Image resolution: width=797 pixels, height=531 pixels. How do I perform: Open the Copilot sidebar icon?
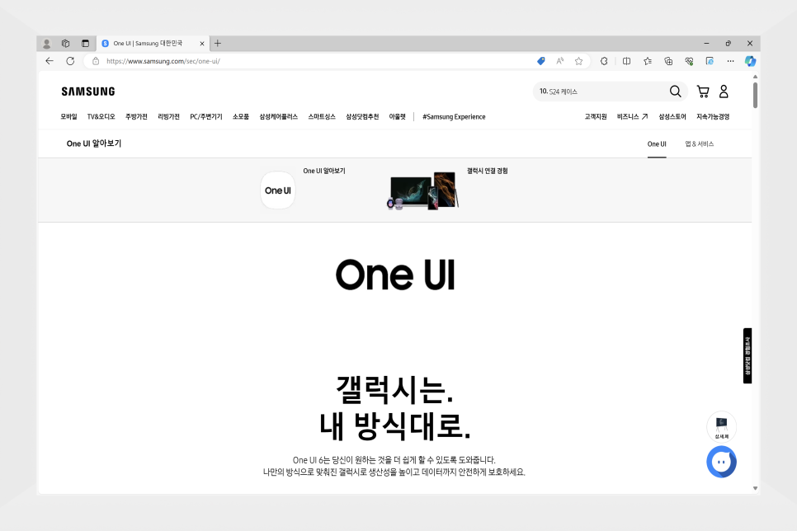tap(750, 61)
